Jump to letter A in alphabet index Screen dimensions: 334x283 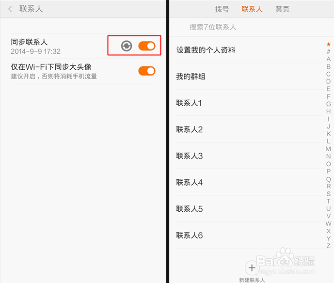[x=329, y=59]
